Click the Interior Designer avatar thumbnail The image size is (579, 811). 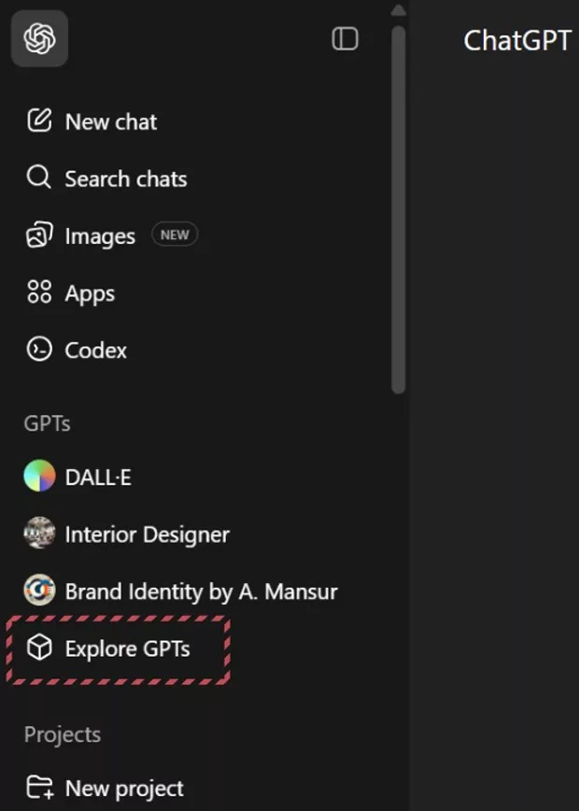pos(39,534)
